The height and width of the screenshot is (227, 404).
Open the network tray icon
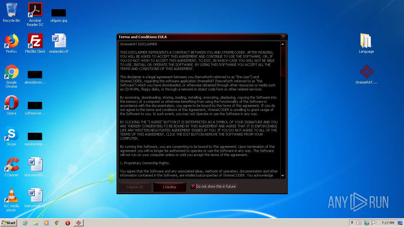[366, 223]
